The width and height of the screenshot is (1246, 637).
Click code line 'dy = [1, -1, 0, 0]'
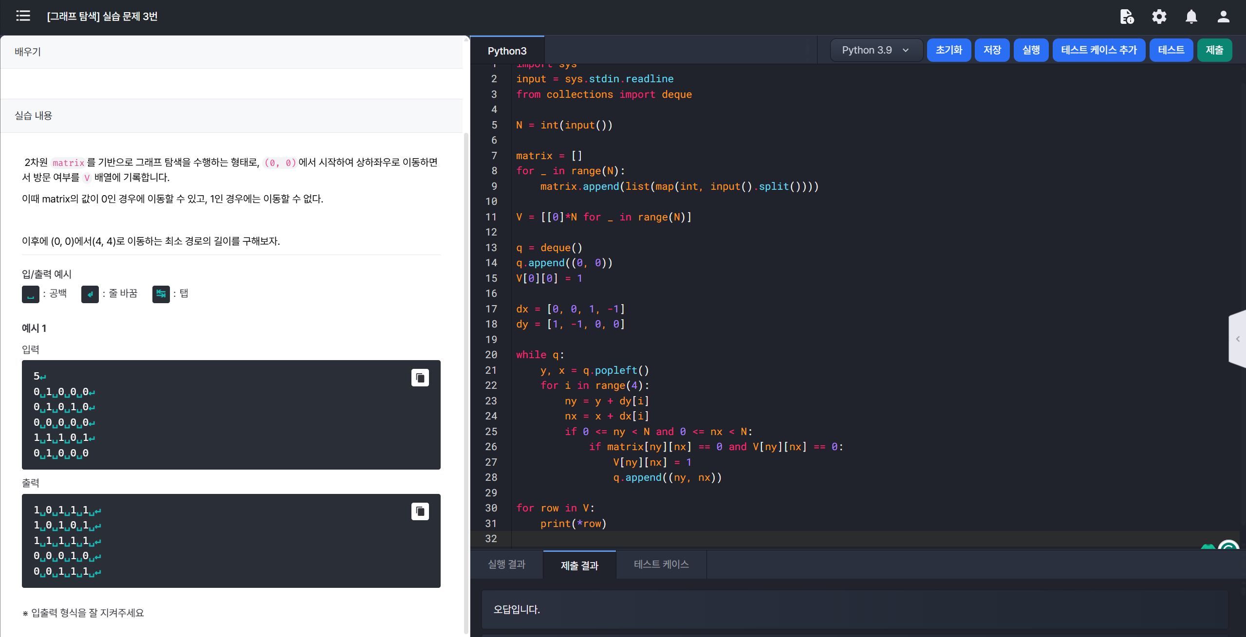coord(570,324)
